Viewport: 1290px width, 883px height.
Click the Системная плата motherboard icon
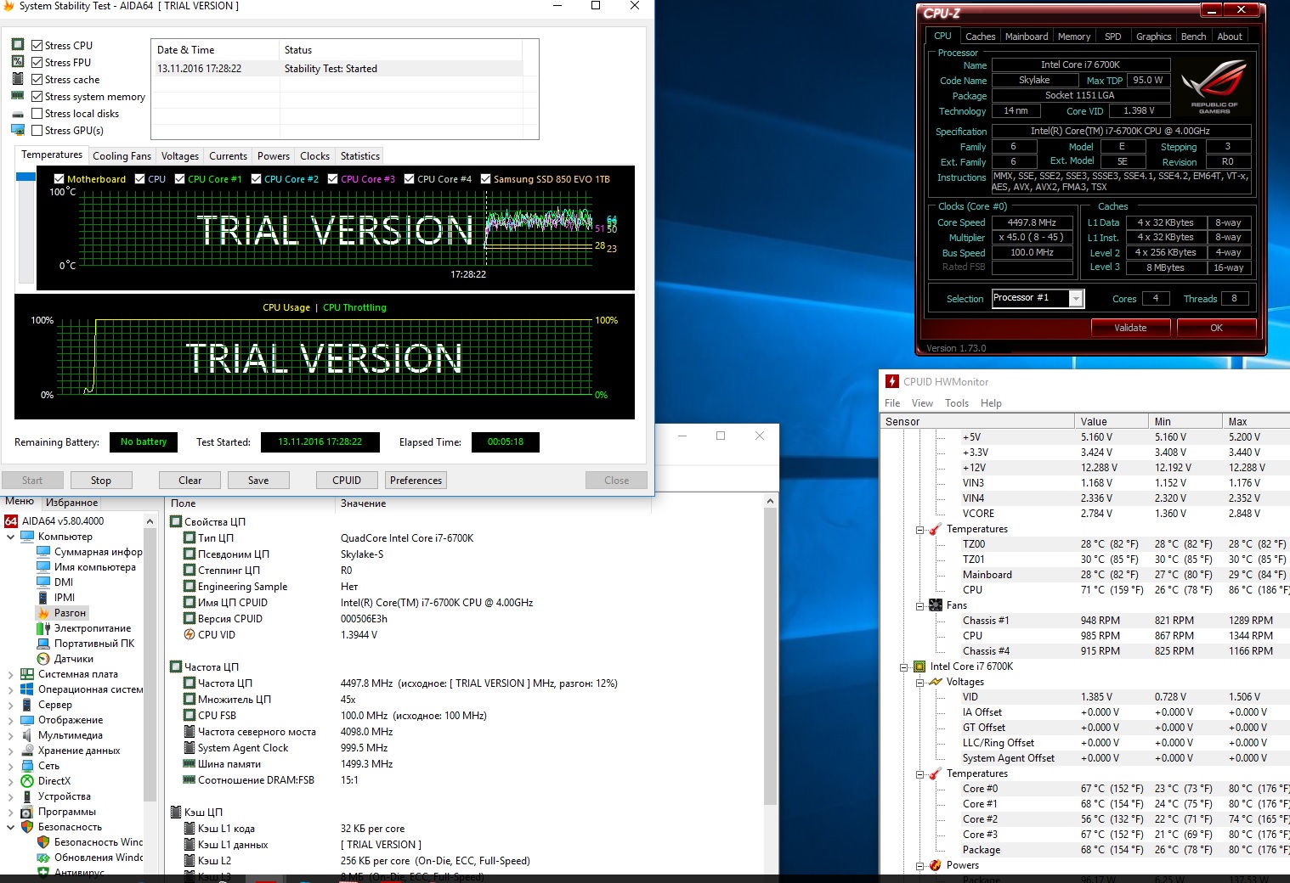pyautogui.click(x=27, y=674)
